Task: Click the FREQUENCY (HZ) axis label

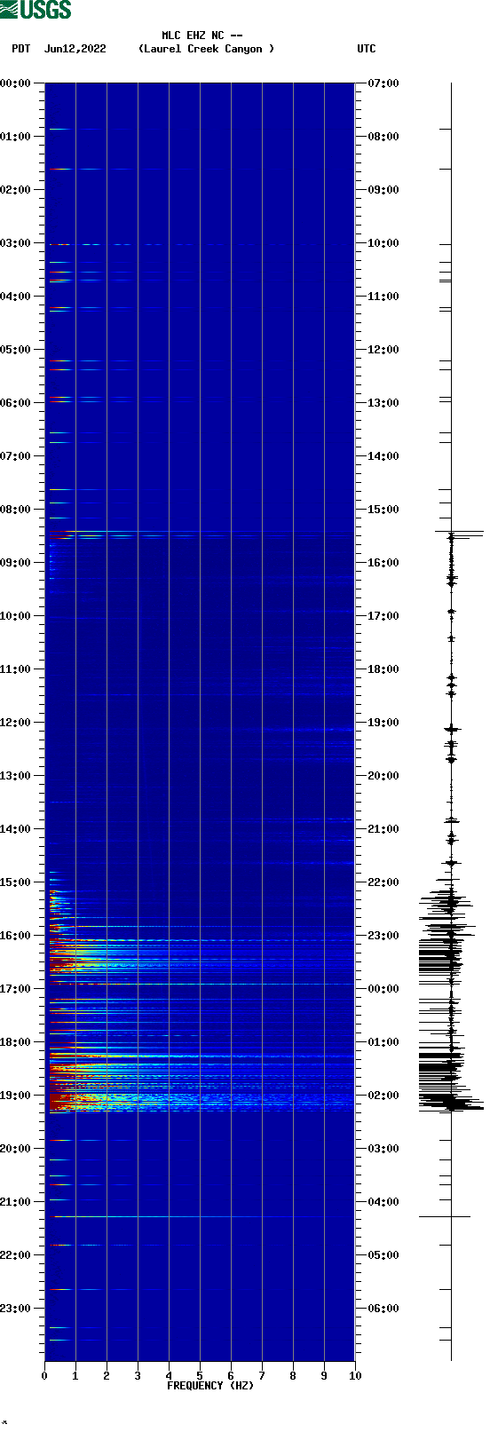Action: [210, 1386]
